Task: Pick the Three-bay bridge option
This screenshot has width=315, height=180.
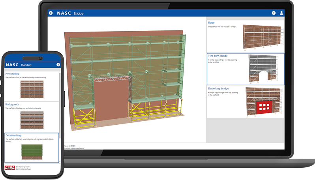Action: pyautogui.click(x=245, y=102)
